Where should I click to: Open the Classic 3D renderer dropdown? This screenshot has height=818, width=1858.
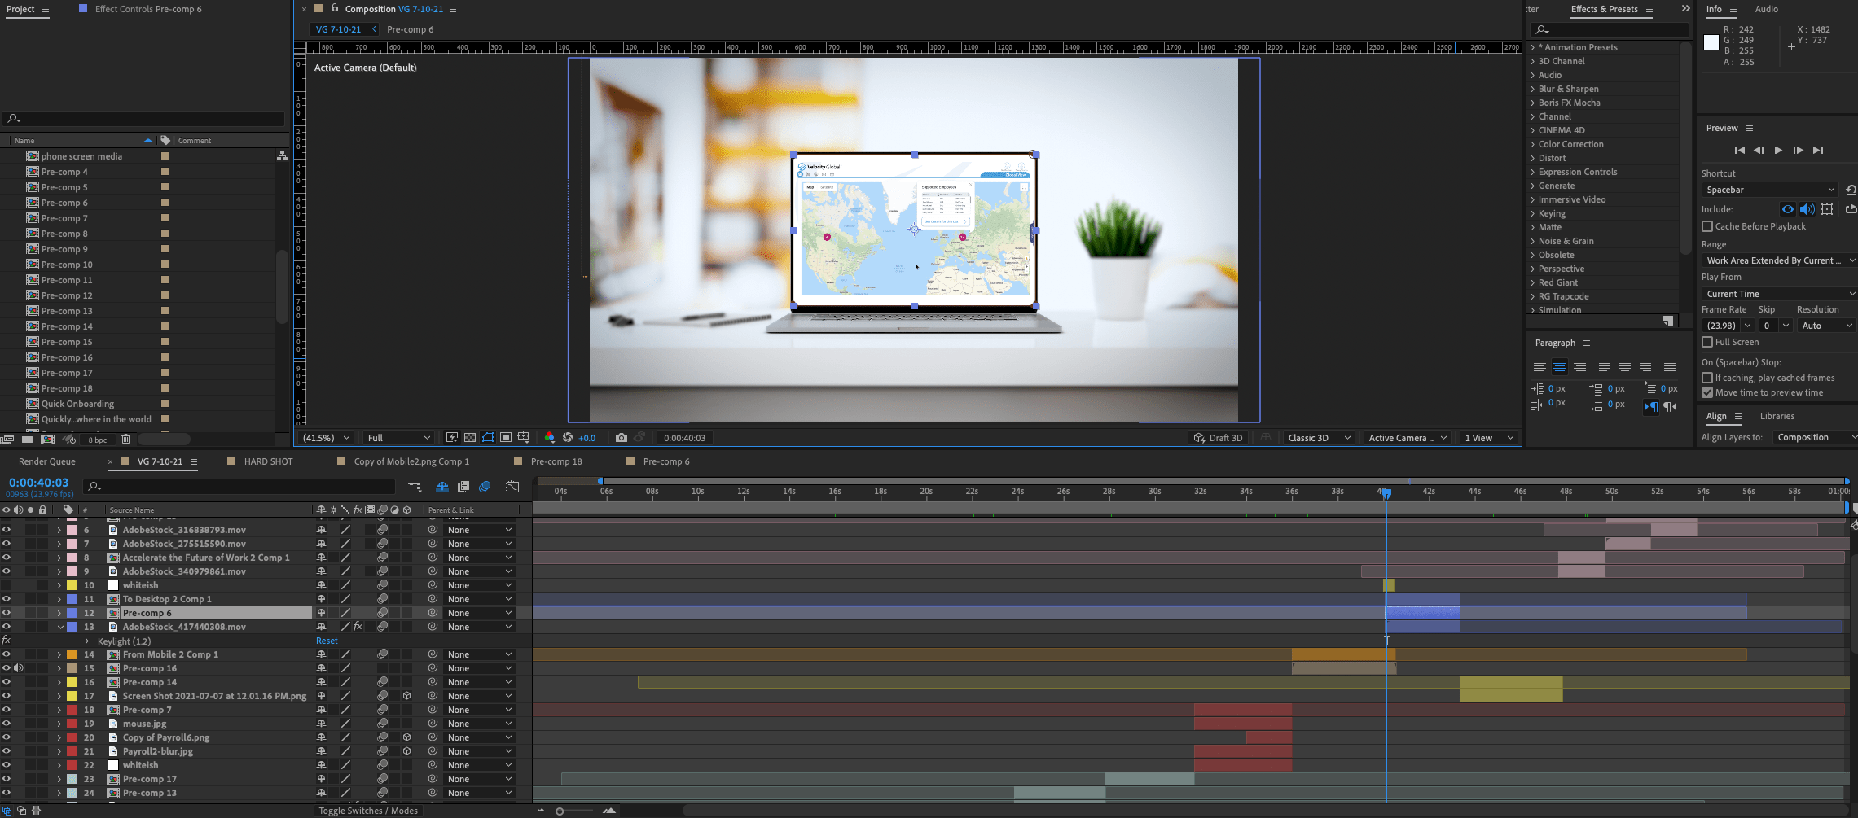coord(1319,438)
